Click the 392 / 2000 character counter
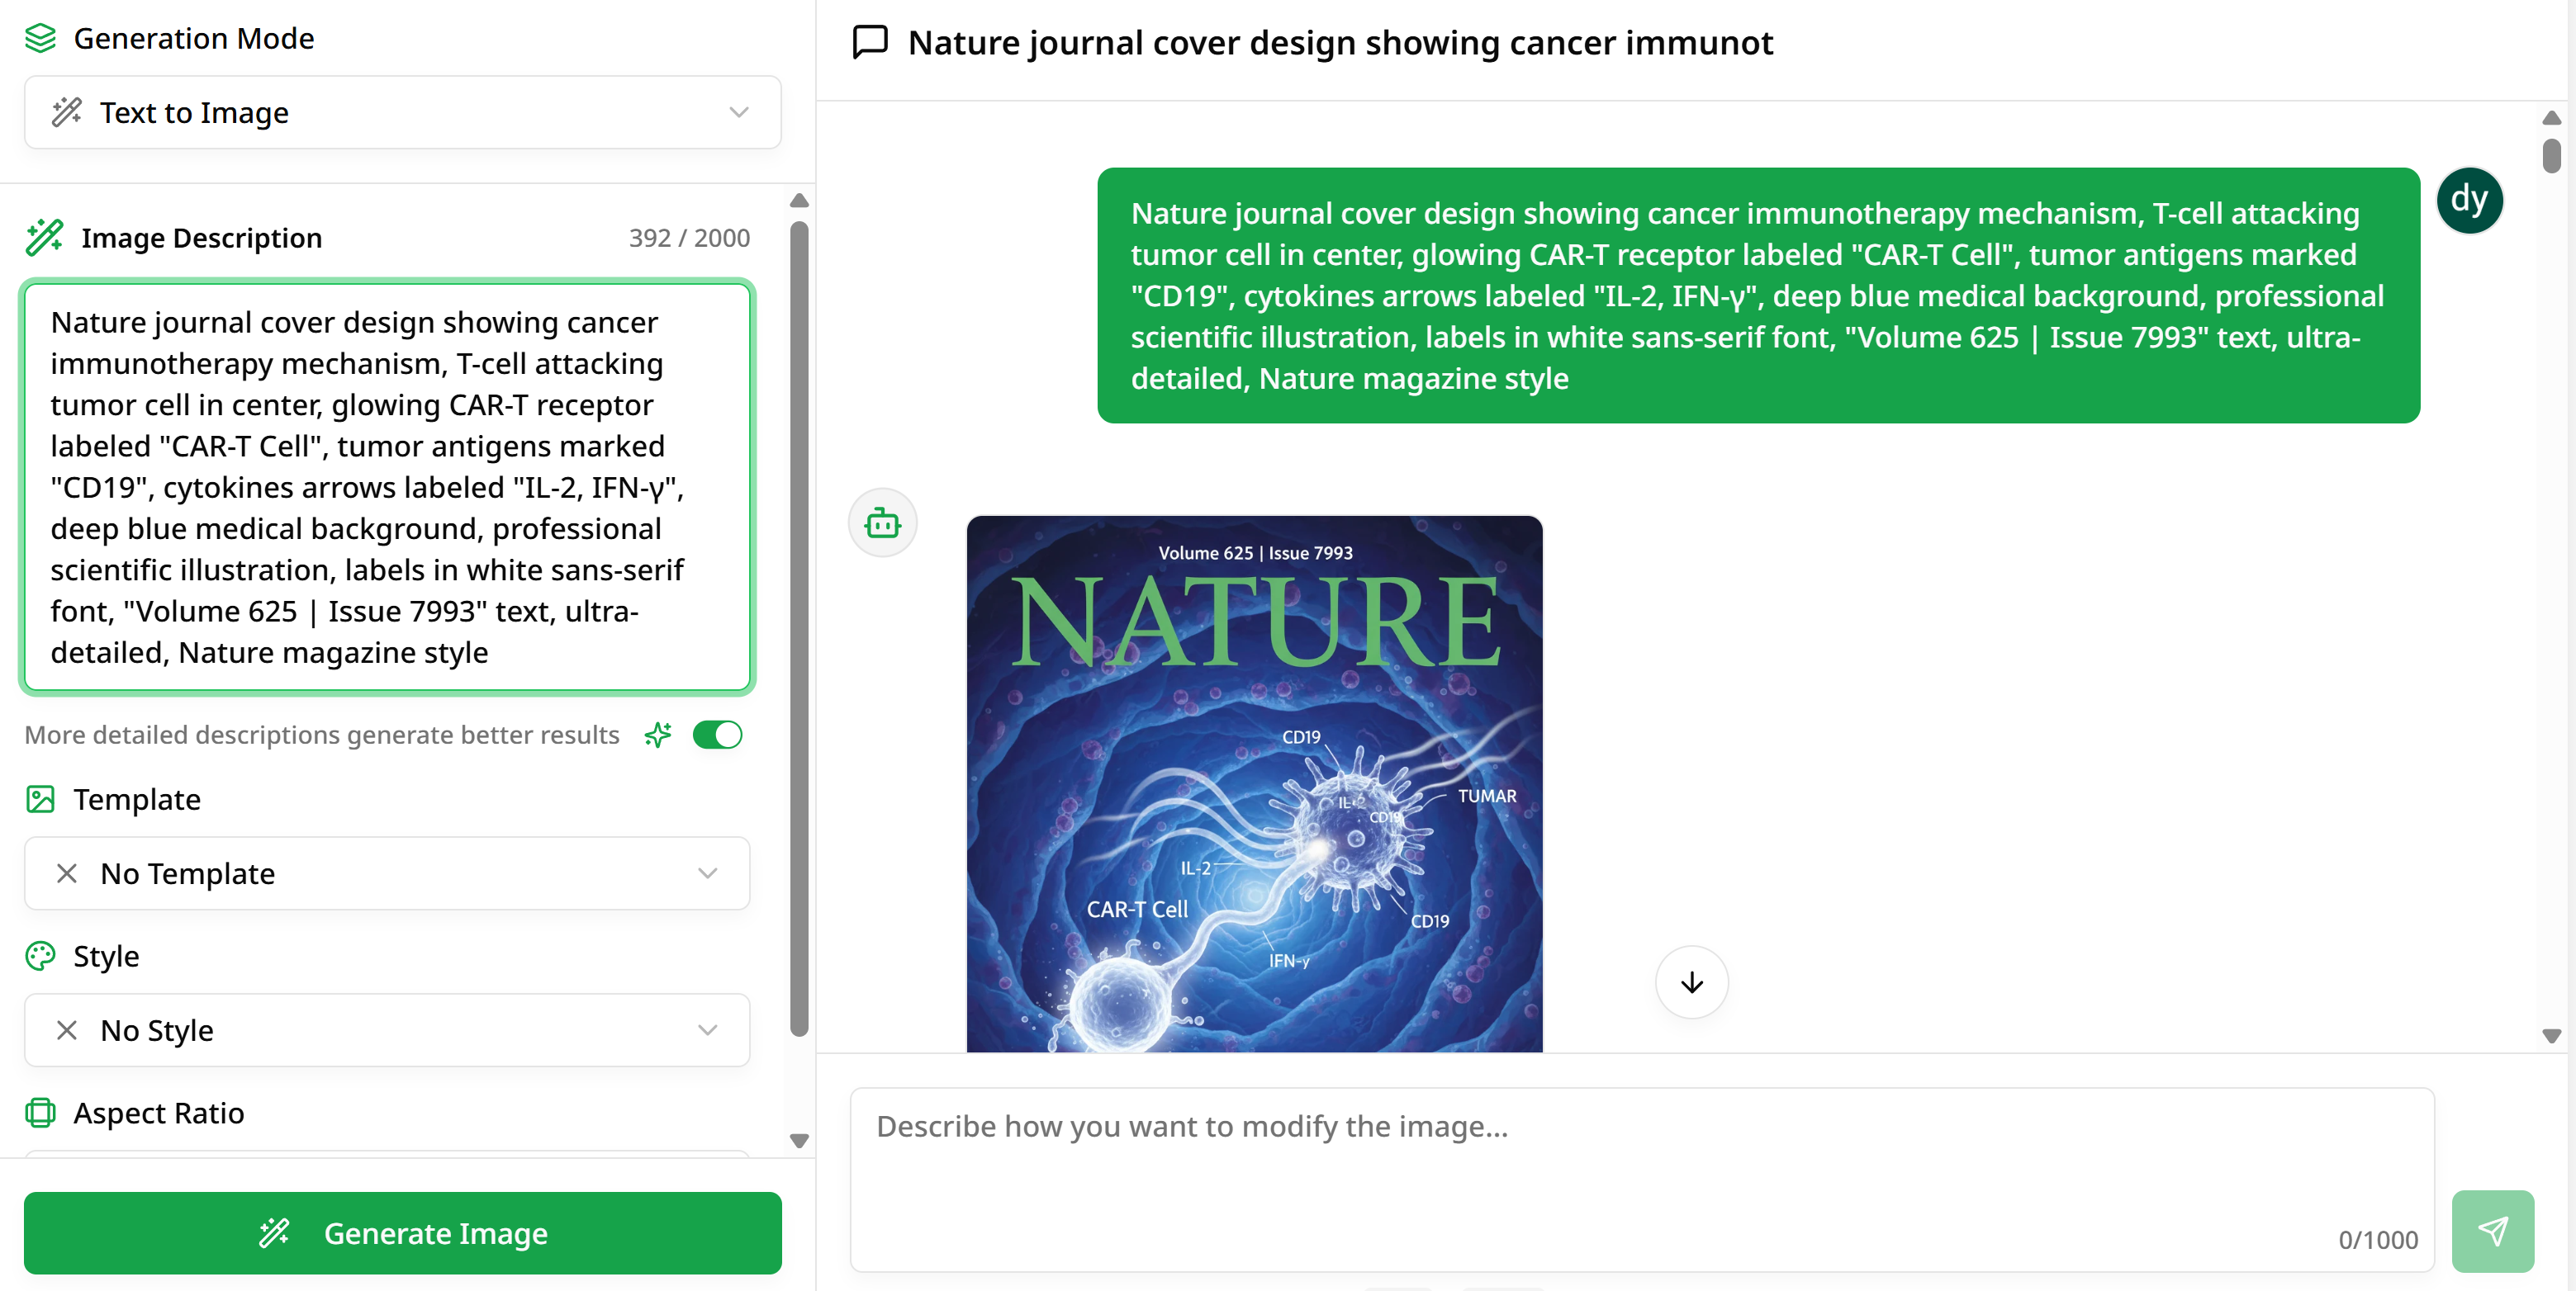 (689, 238)
